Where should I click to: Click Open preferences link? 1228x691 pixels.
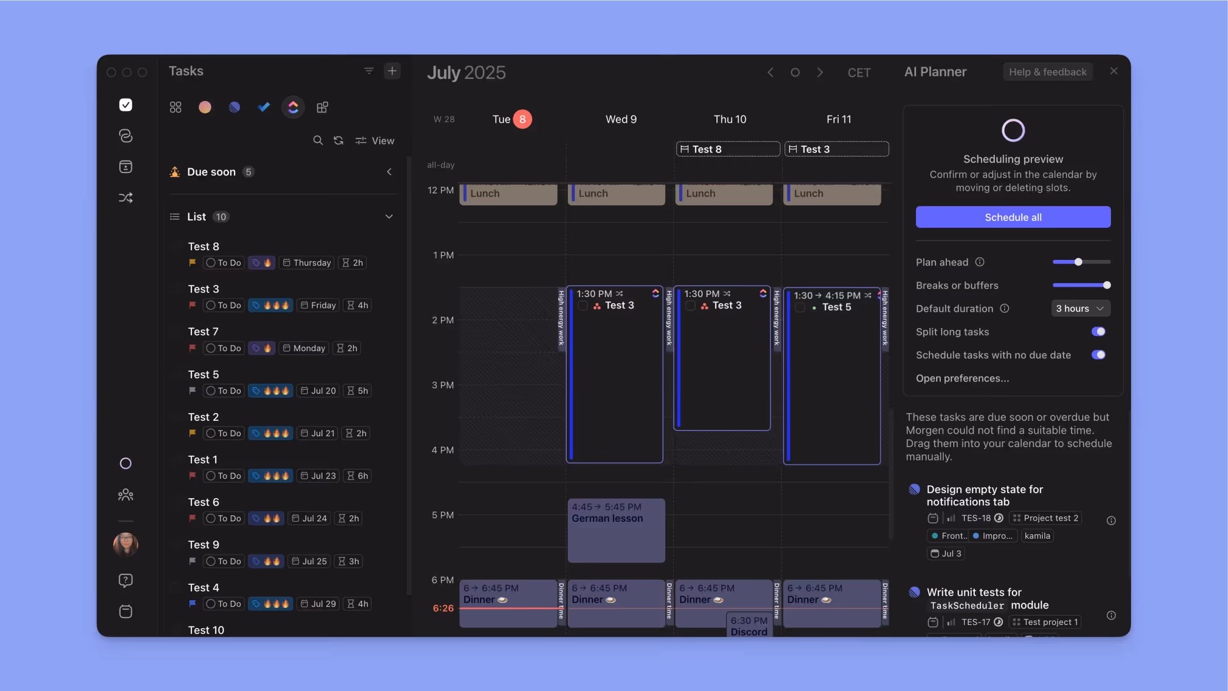click(962, 378)
